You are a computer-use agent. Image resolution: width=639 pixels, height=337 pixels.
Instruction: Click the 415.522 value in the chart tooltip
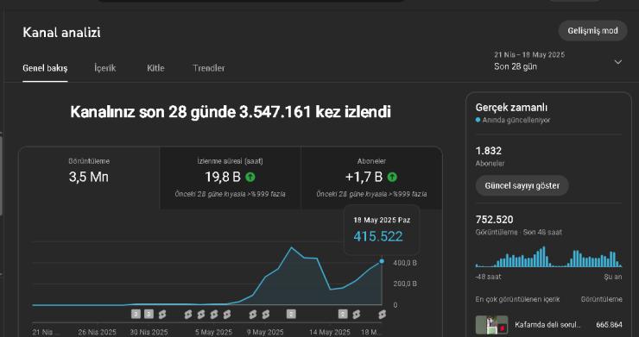[377, 236]
